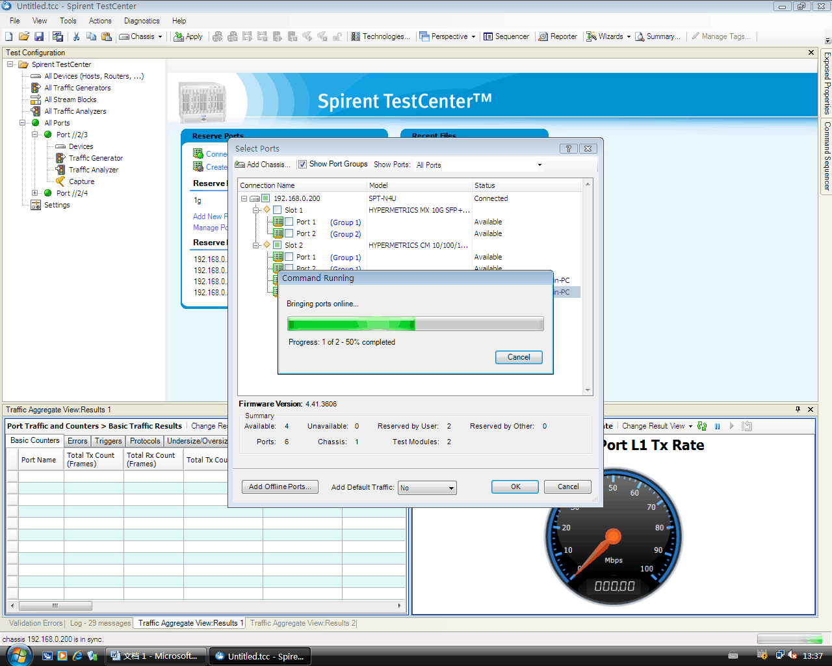The width and height of the screenshot is (832, 666).
Task: Check Slot 2 Port 1 (Group 1) checkbox
Action: 289,257
